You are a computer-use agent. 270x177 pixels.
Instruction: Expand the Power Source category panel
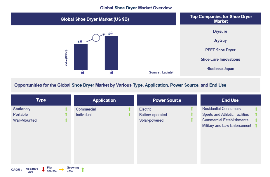pyautogui.click(x=167, y=100)
